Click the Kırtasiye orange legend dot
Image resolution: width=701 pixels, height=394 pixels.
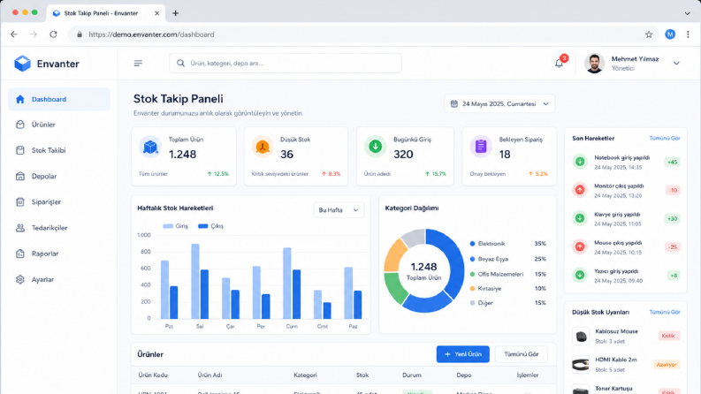click(472, 289)
